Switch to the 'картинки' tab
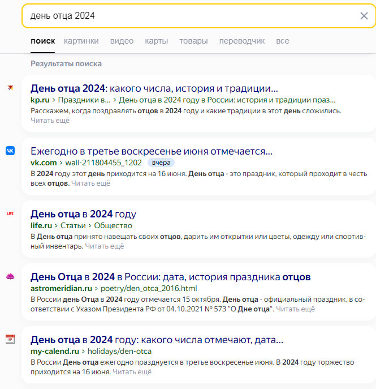The width and height of the screenshot is (376, 389). pos(81,41)
